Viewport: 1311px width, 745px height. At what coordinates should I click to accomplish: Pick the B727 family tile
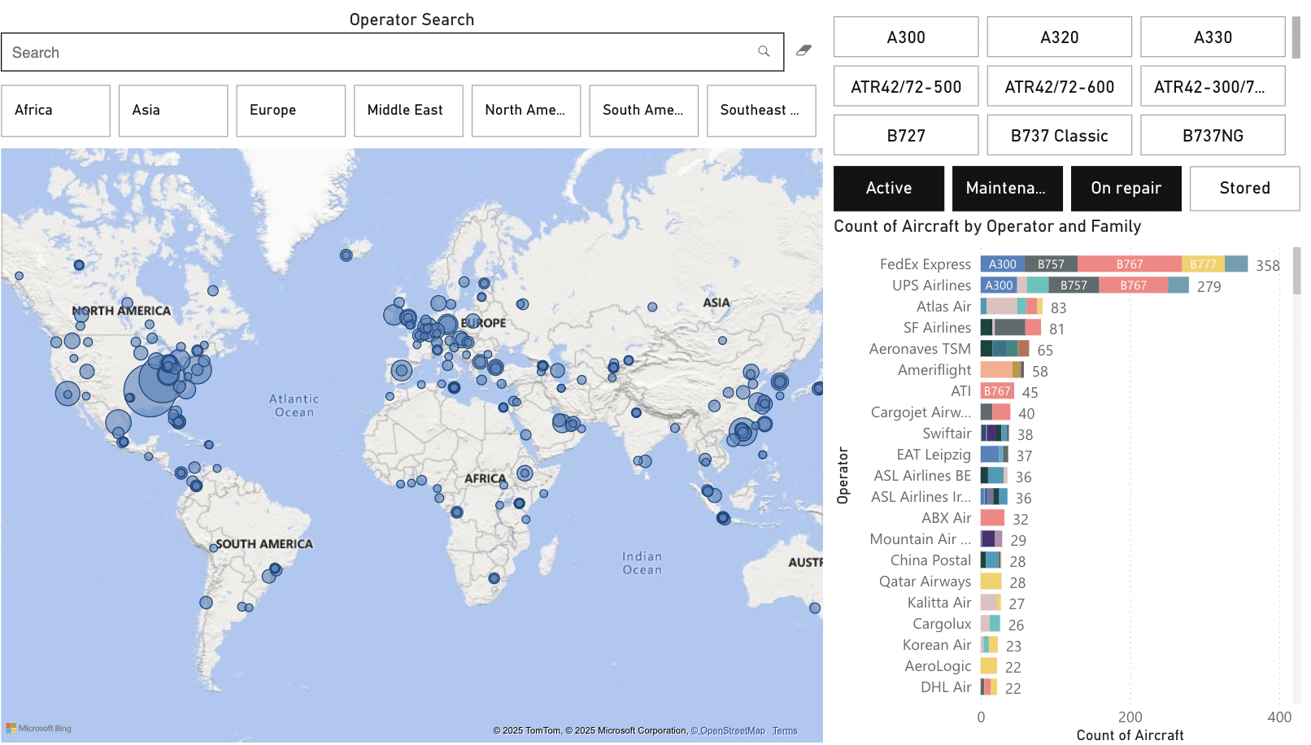906,135
